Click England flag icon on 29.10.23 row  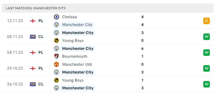click(33, 68)
